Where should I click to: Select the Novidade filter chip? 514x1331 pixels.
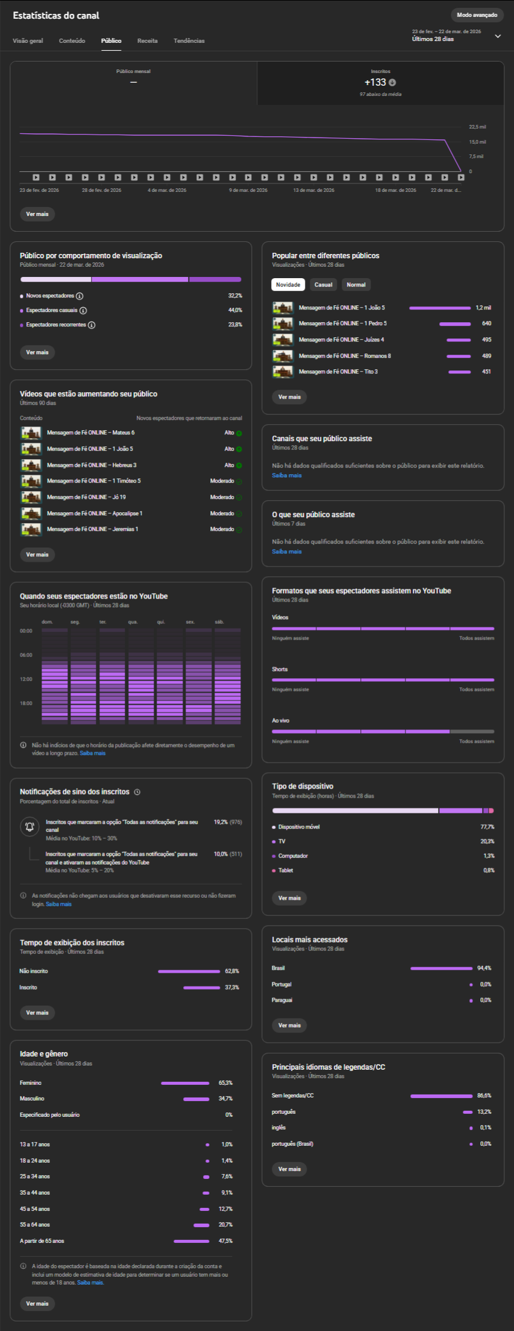288,285
